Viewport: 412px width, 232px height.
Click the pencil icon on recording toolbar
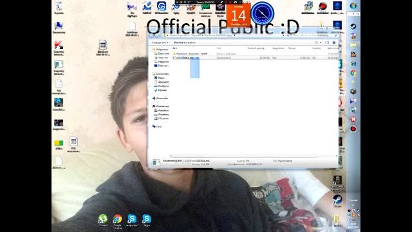click(x=222, y=2)
